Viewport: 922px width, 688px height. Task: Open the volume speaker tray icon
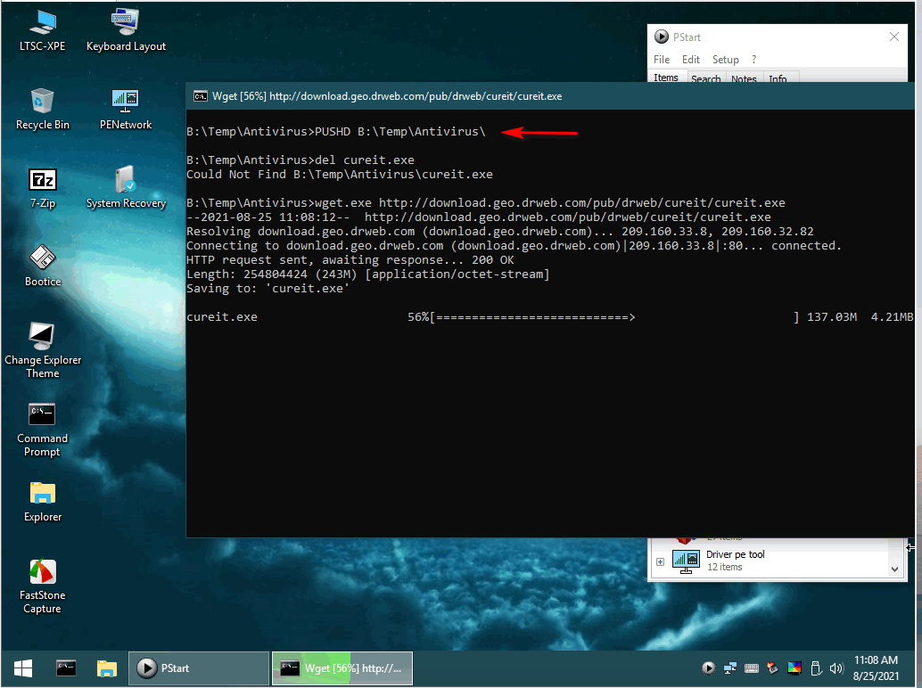tap(836, 668)
